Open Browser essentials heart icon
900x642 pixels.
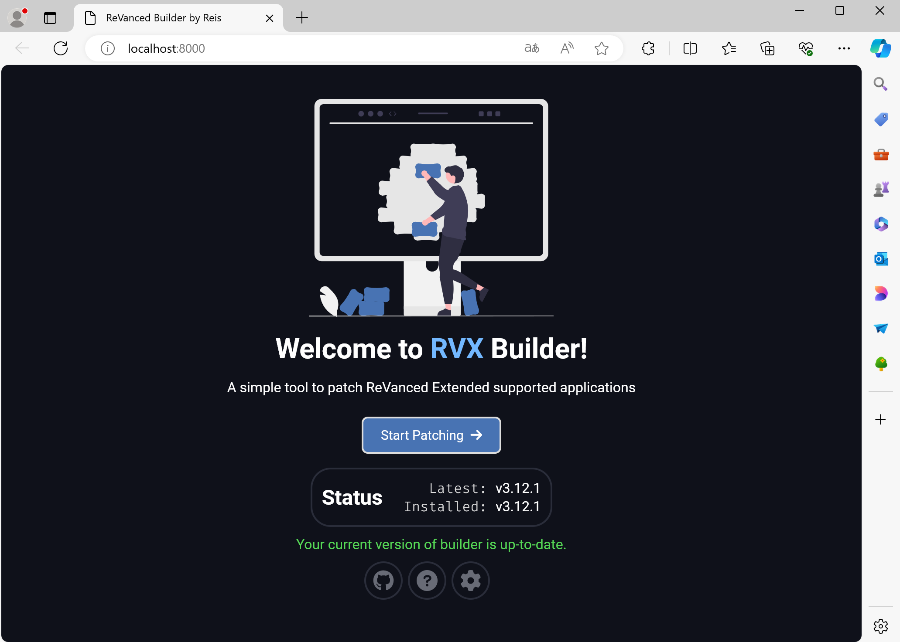coord(805,48)
